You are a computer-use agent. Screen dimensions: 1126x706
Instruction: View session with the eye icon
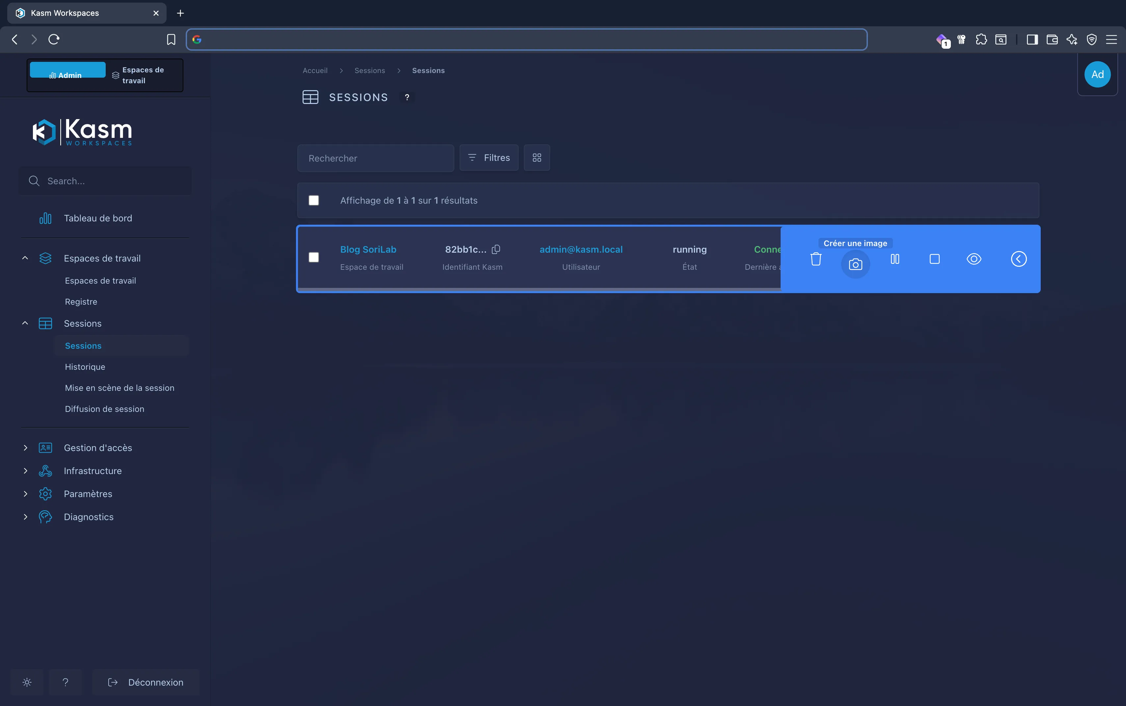pos(974,259)
